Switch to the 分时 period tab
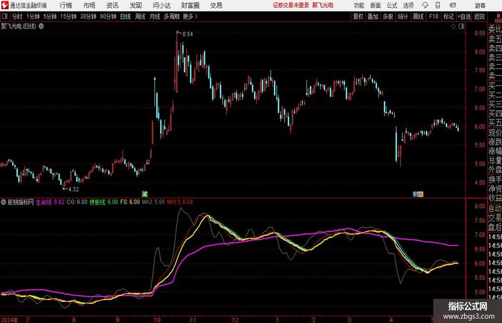The image size is (502, 323). (x=18, y=16)
